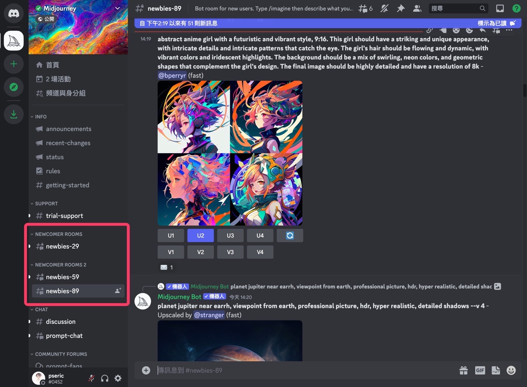527x387 pixels.
Task: Open the announcements channel
Action: pos(78,129)
